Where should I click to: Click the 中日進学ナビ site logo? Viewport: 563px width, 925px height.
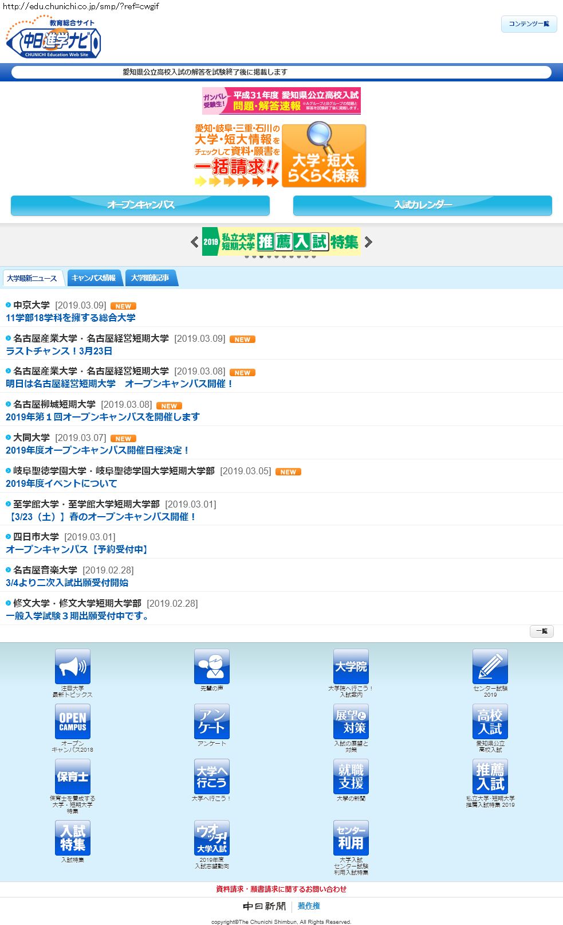point(53,37)
